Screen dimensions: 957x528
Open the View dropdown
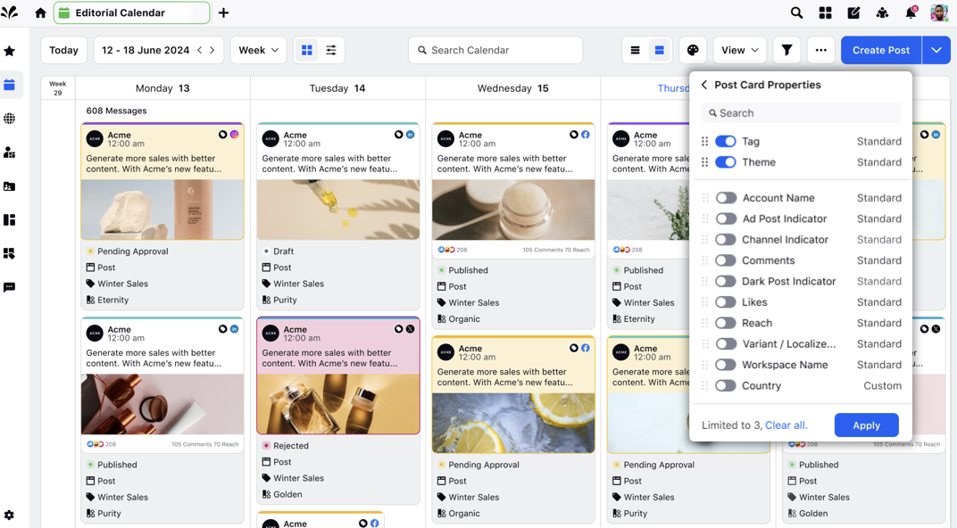(740, 50)
